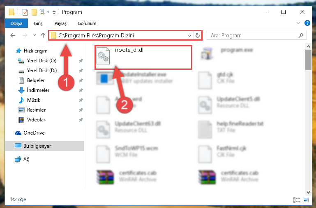Open Properties icon in quick access toolbar
The width and height of the screenshot is (316, 208).
pyautogui.click(x=25, y=12)
